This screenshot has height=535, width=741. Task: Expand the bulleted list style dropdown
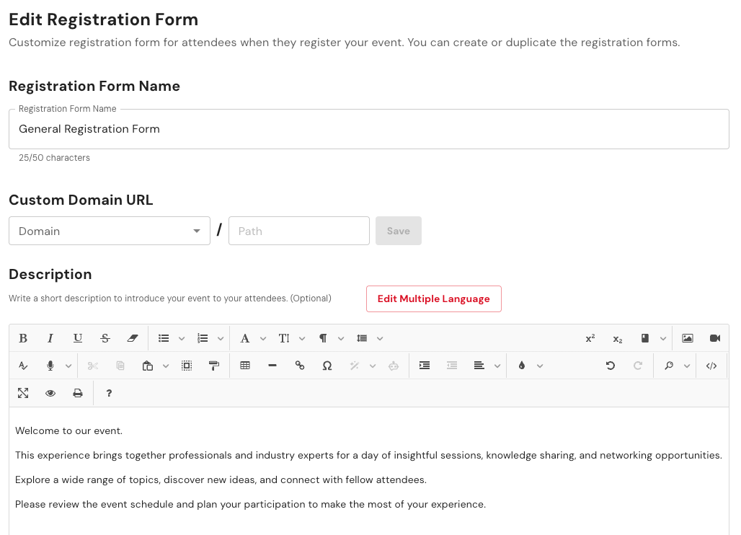[x=182, y=339]
